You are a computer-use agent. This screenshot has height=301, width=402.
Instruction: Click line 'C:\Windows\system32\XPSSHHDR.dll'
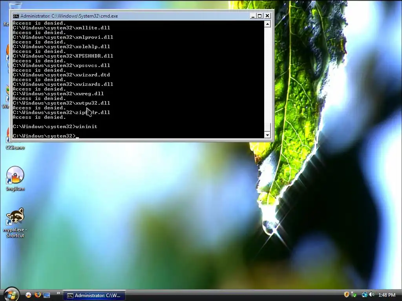pyautogui.click(x=63, y=56)
